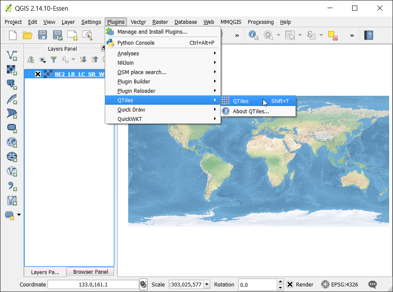Click the Add PostGIS Layers elephant icon
This screenshot has width=393, height=292.
tap(12, 84)
